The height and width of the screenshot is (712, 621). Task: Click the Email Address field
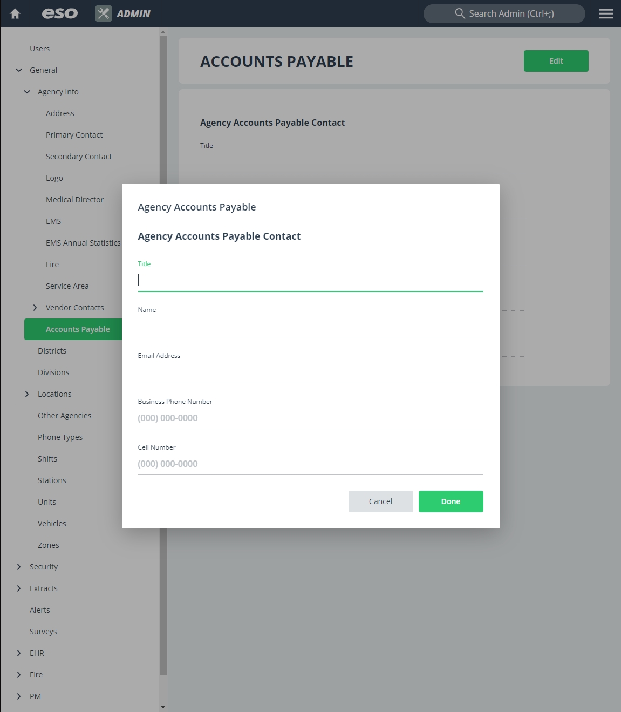(x=311, y=372)
